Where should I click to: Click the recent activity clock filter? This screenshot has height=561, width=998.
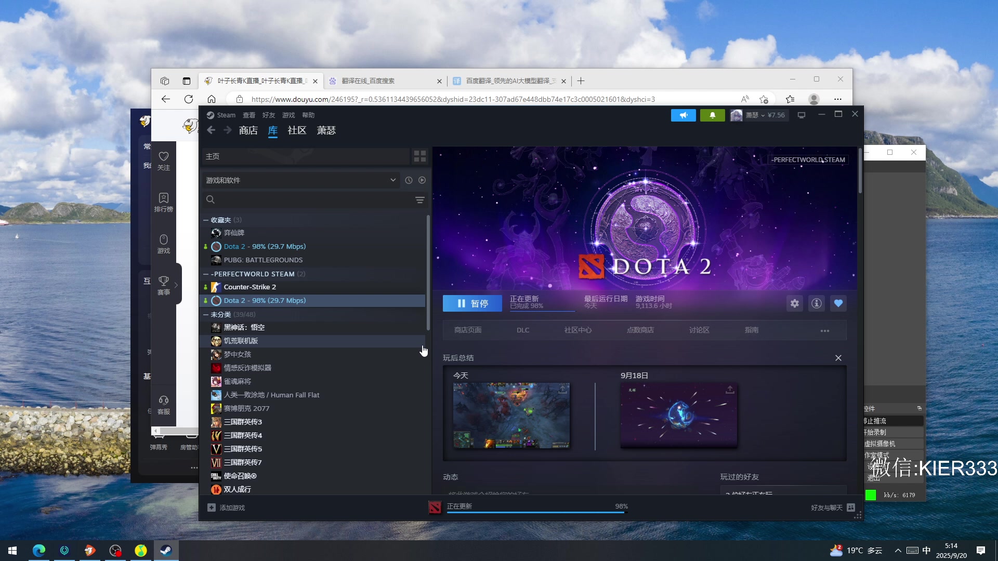tap(409, 180)
